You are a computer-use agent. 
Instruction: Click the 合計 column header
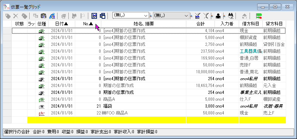pos(200,23)
